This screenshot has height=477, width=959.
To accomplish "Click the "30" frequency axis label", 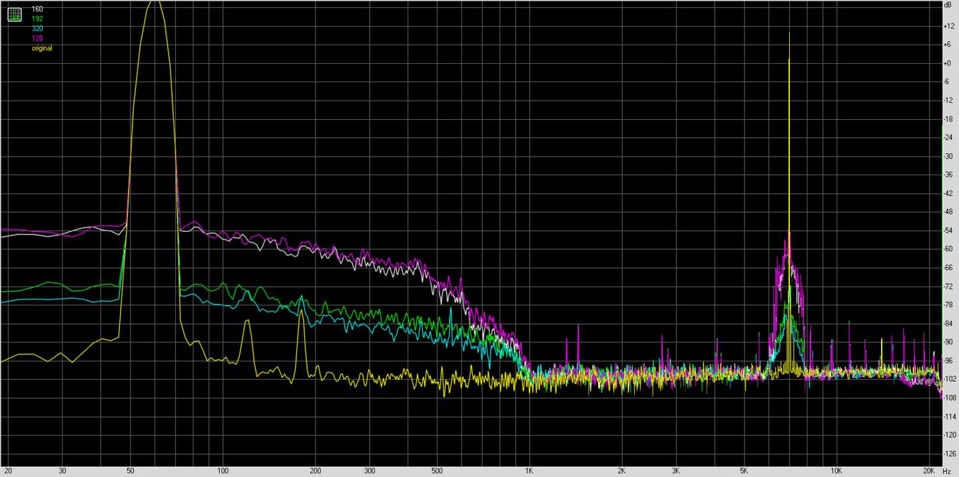I will (62, 471).
